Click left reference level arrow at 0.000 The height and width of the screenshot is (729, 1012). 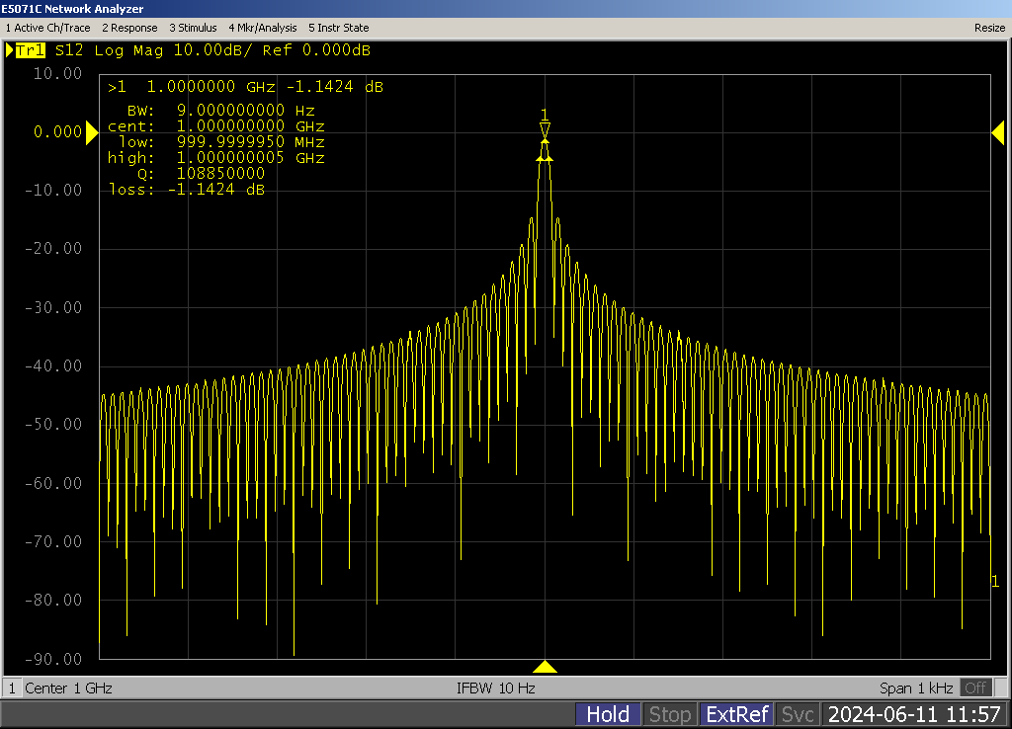92,131
